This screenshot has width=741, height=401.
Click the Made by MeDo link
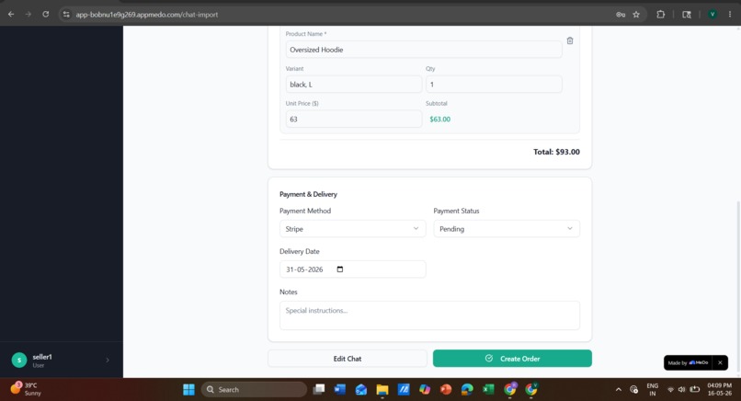point(689,362)
